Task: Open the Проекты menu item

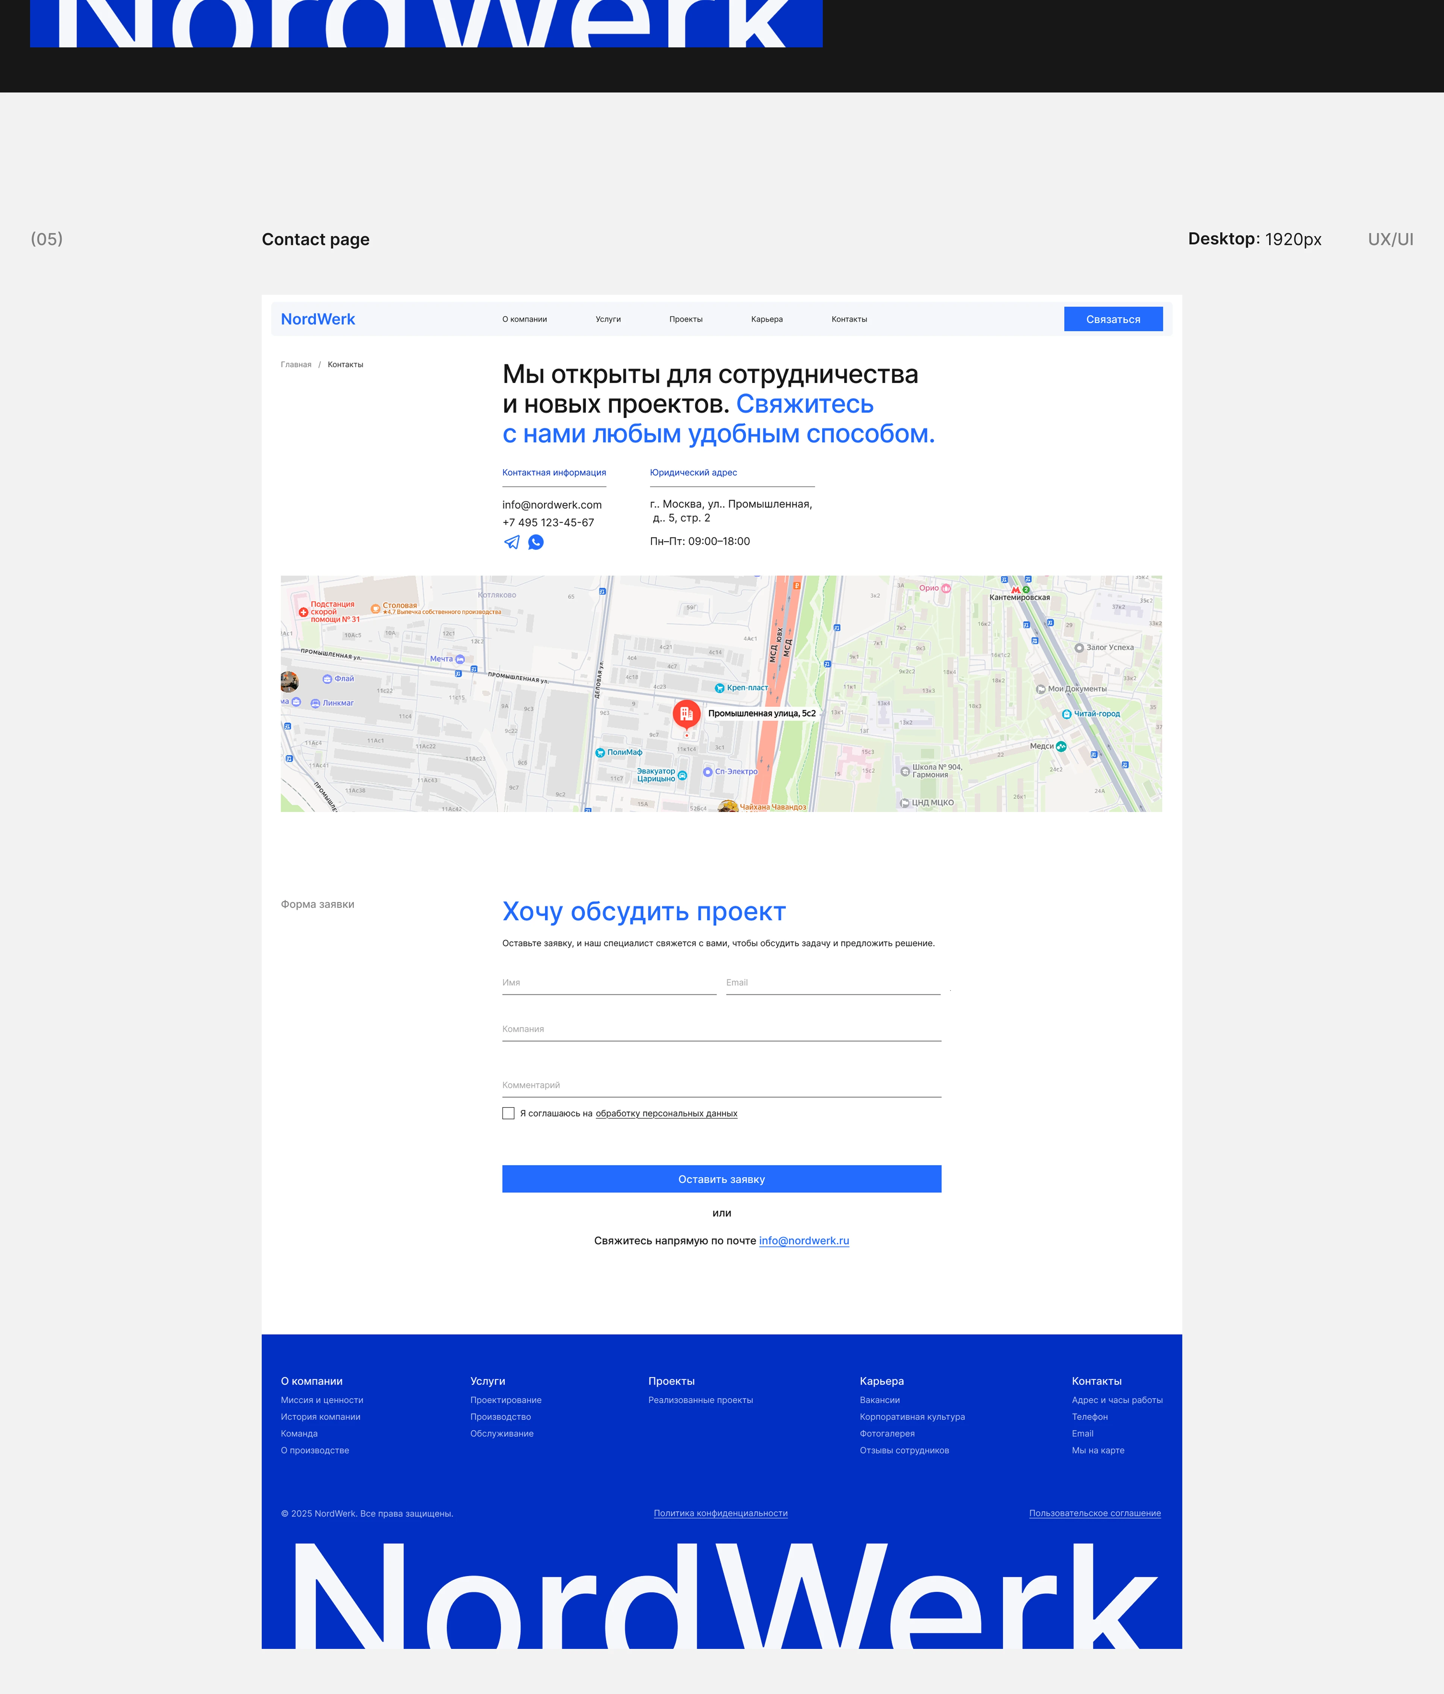Action: [685, 320]
